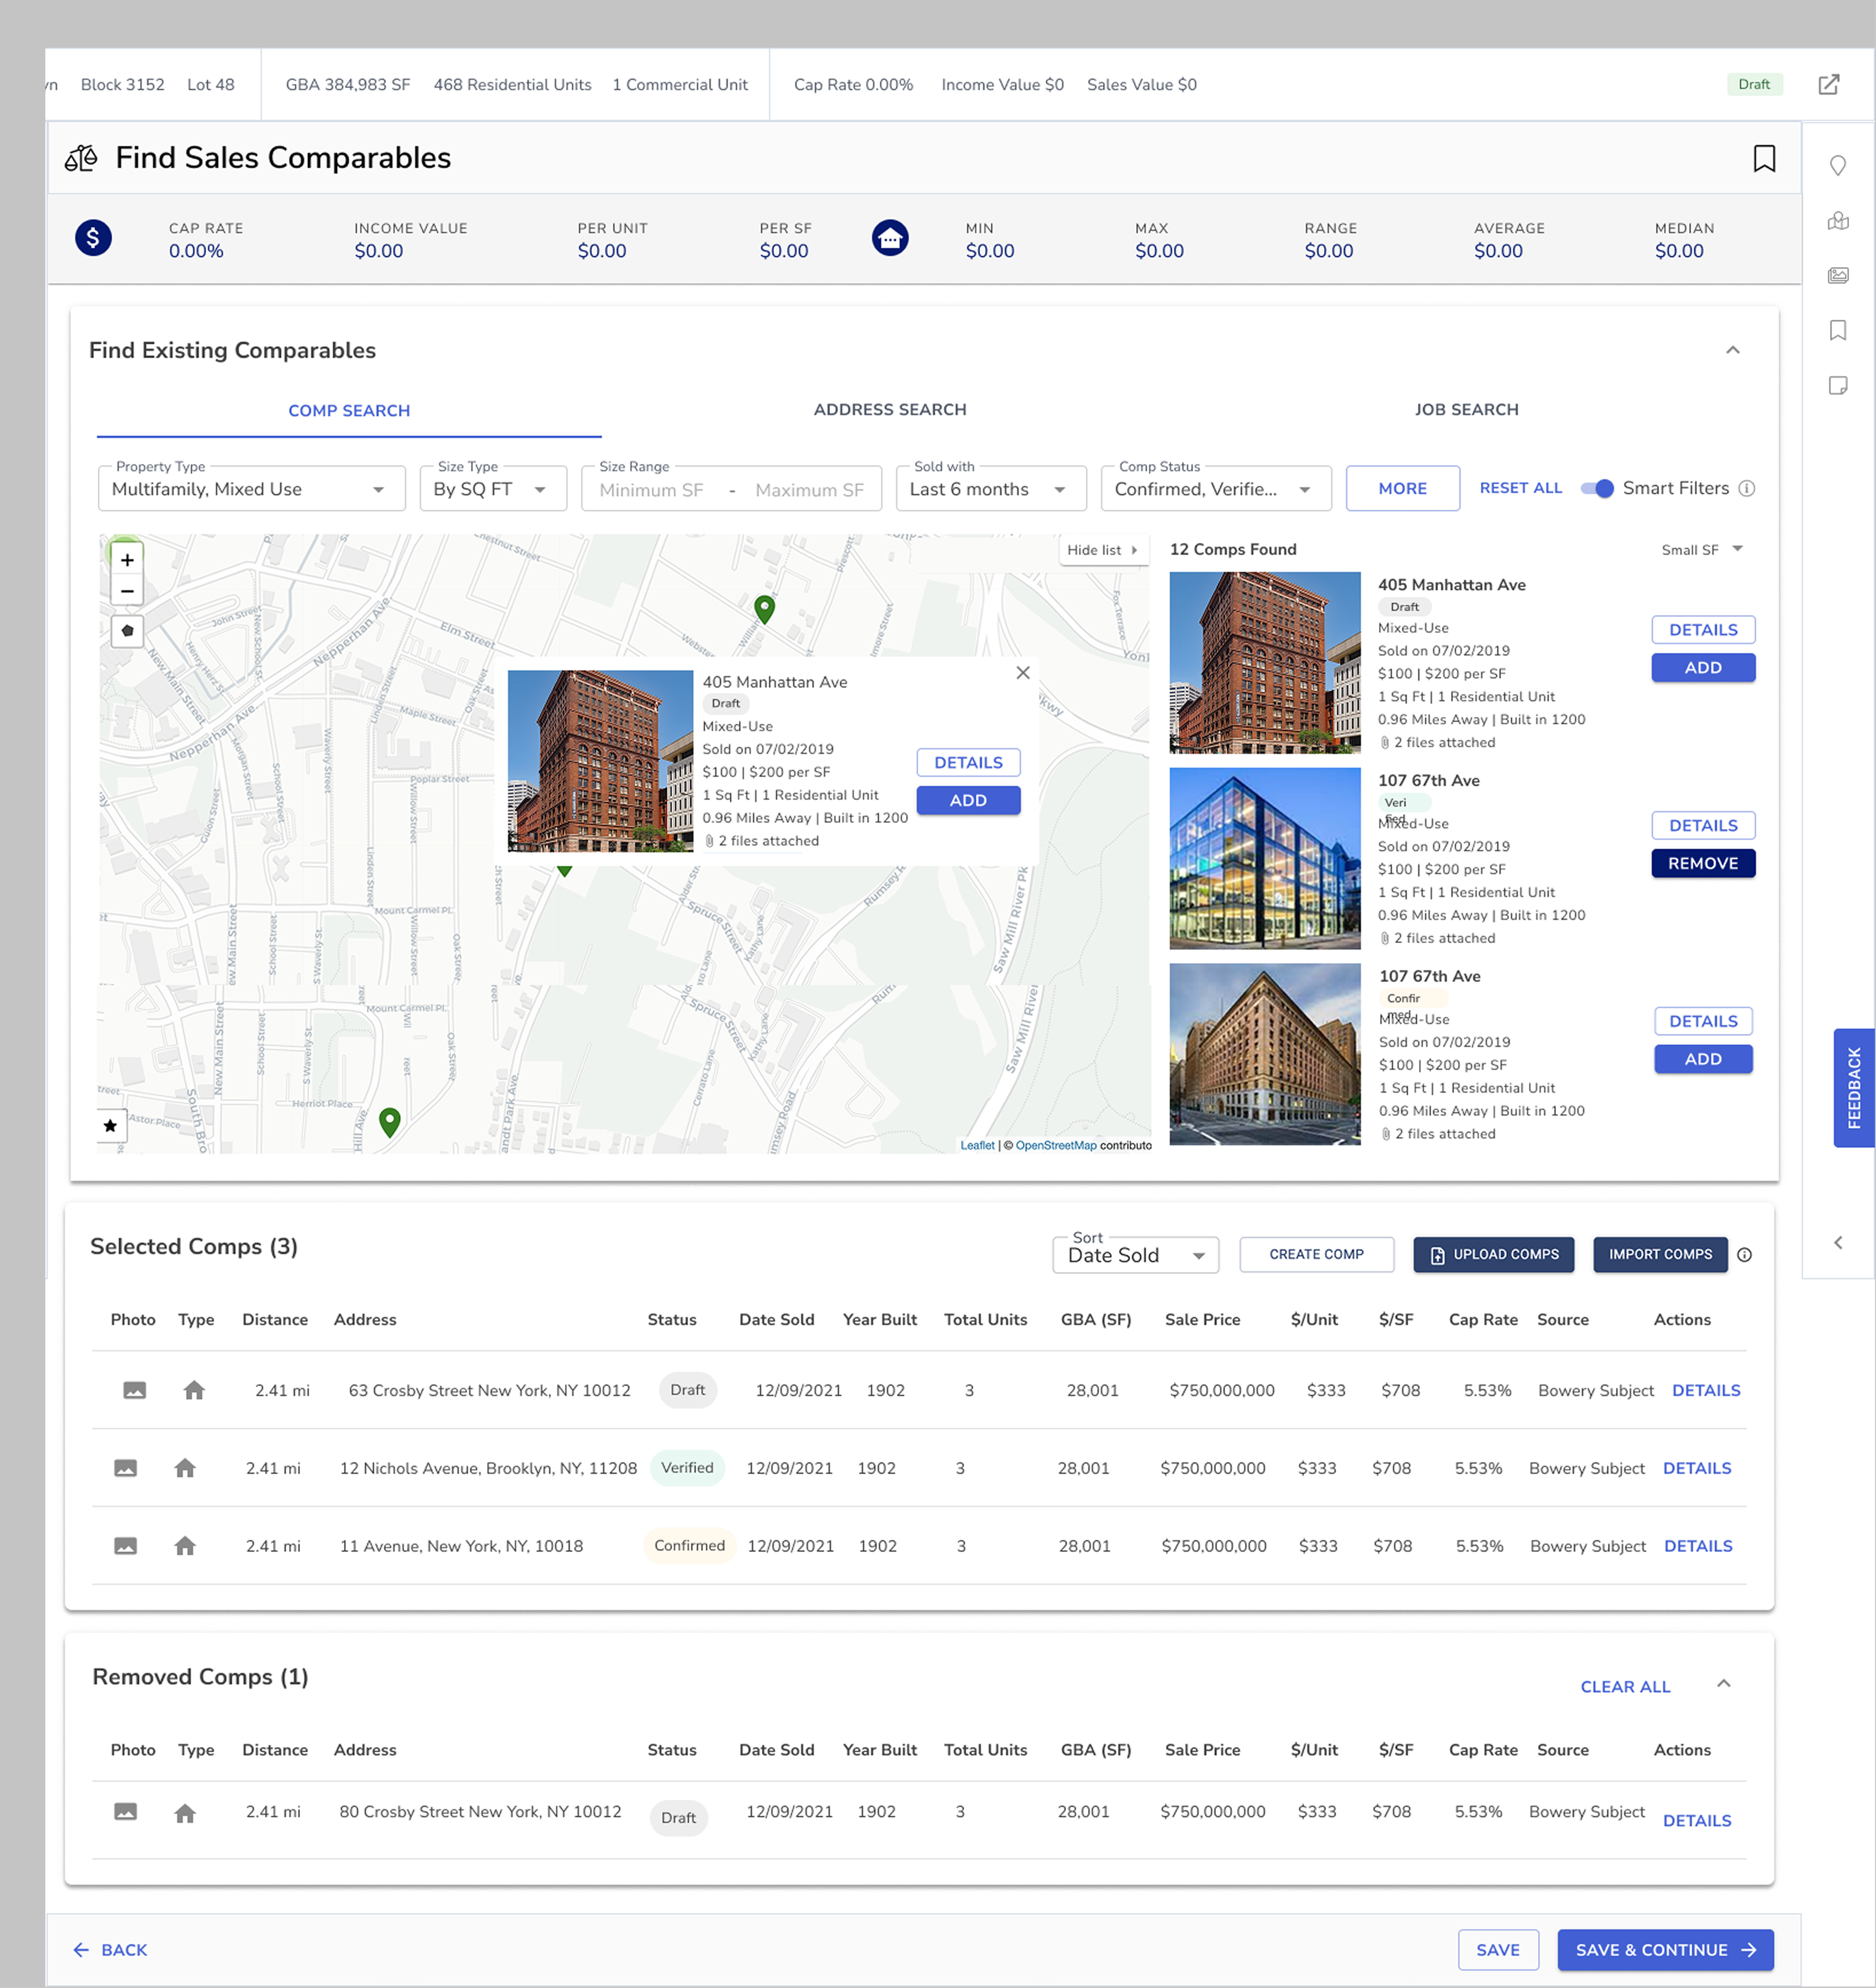Open the location pin icon in right sidebar

(x=1838, y=166)
